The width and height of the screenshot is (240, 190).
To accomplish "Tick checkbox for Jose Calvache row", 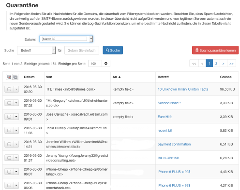I will pyautogui.click(x=9, y=117).
